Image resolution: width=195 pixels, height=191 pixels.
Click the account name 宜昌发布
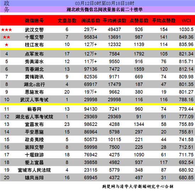tap(34, 125)
